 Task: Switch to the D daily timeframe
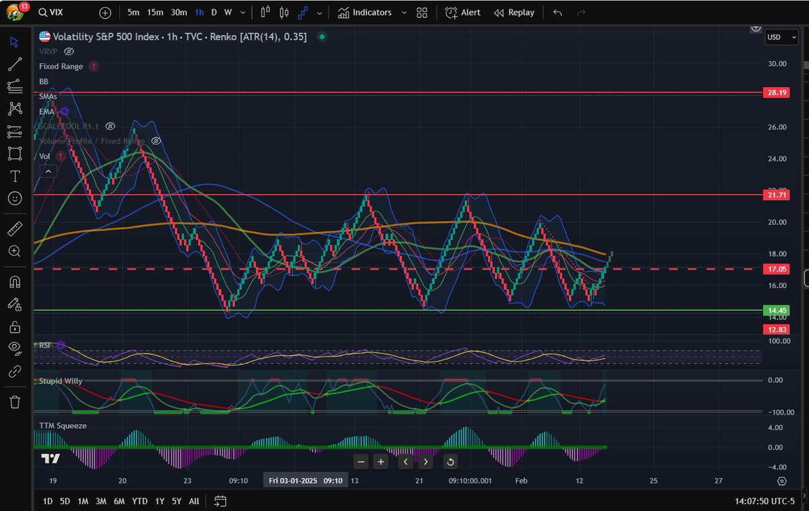click(214, 12)
